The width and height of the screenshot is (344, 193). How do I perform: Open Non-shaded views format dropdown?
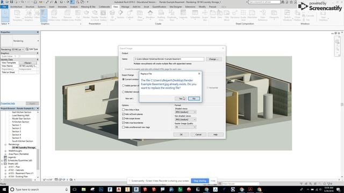point(185,120)
